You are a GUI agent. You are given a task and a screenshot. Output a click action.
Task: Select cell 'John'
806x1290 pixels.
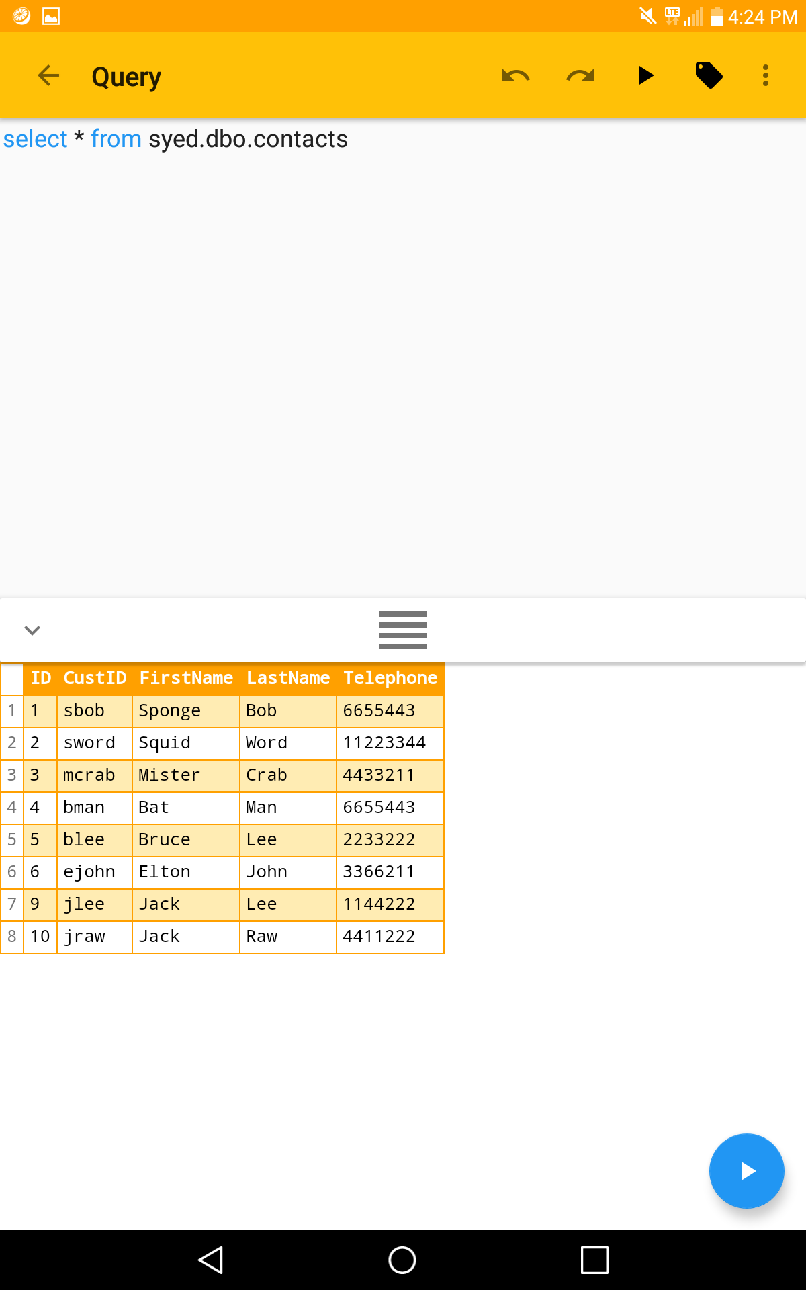(x=288, y=872)
